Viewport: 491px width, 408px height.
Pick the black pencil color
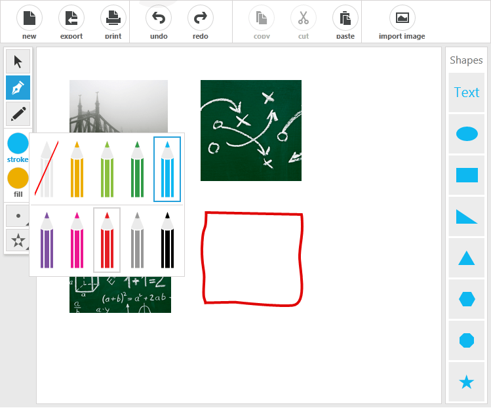pyautogui.click(x=167, y=240)
